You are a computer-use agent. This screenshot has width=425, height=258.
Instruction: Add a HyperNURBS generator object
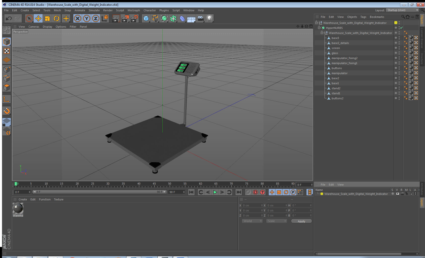[164, 18]
